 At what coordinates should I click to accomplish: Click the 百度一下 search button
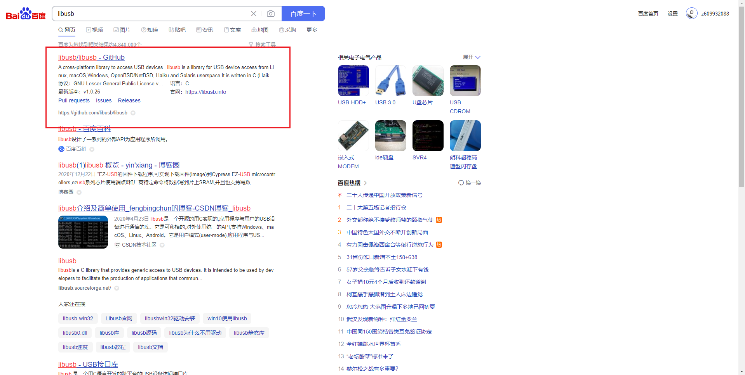click(303, 14)
